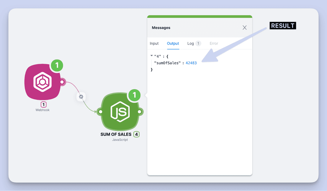The width and height of the screenshot is (327, 191).
Task: Click the Log count badge
Action: tap(198, 44)
